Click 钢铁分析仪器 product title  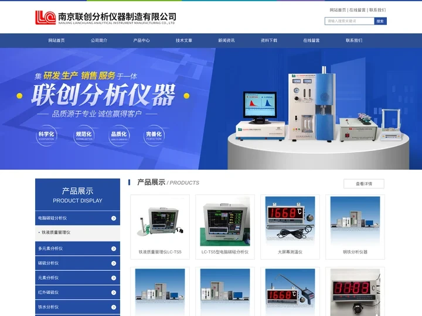pos(355,252)
